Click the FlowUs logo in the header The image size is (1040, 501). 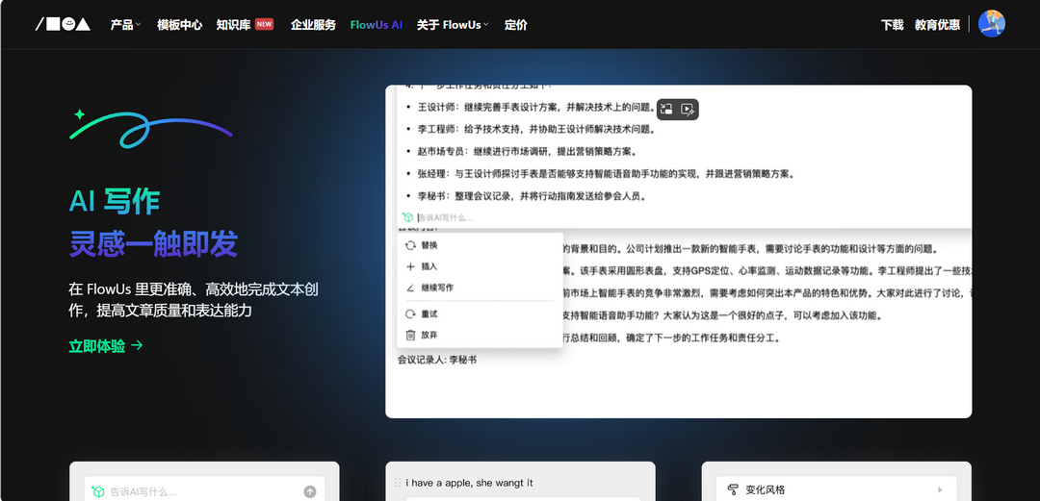point(63,24)
